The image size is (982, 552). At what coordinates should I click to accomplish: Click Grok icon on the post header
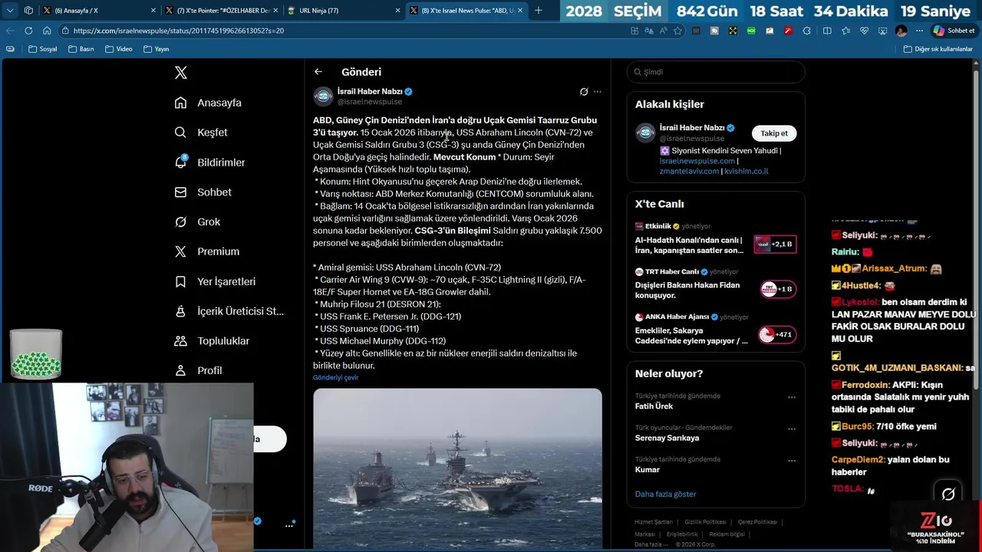(x=584, y=91)
